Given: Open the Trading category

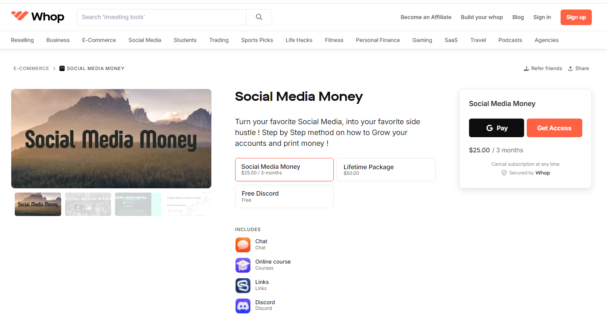Looking at the screenshot, I should pos(218,40).
